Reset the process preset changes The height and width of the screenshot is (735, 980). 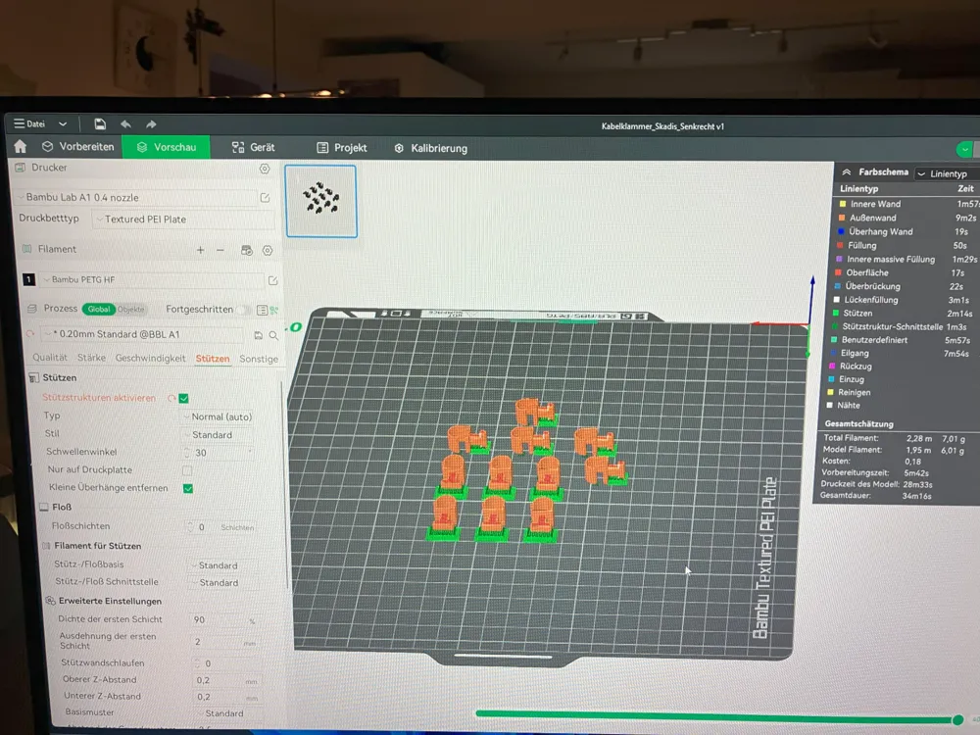pyautogui.click(x=29, y=334)
